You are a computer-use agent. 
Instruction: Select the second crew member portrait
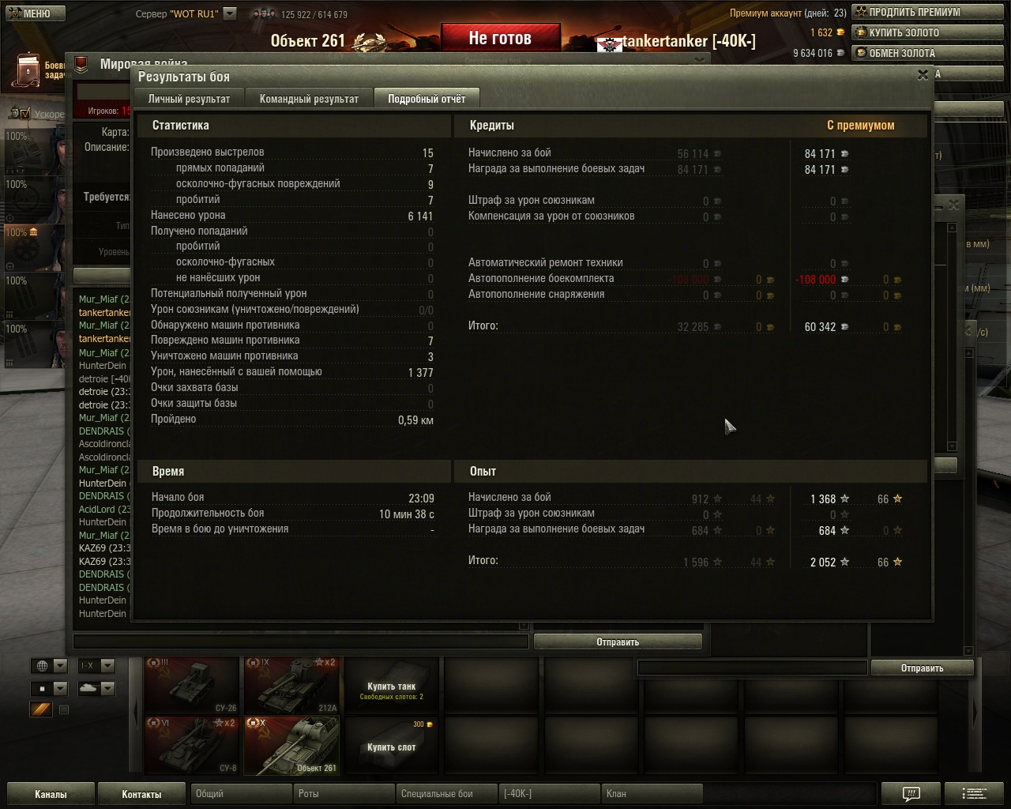click(x=36, y=199)
